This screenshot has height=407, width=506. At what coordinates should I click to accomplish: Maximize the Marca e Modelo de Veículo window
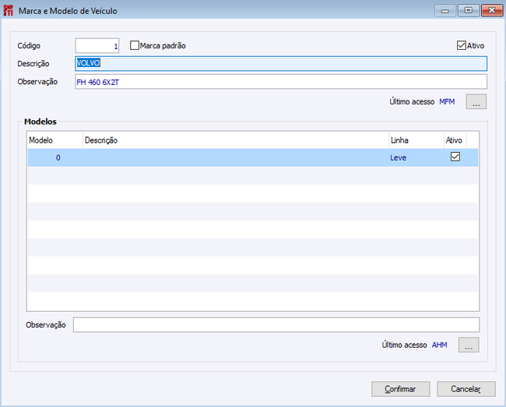pos(468,11)
